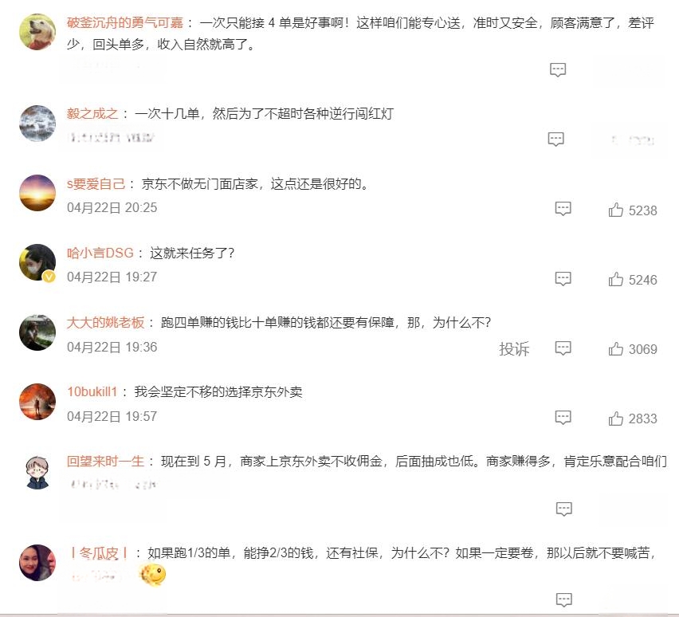Screen dimensions: 679x617
Task: Reply to 回望来时一生's comment
Action: point(563,509)
